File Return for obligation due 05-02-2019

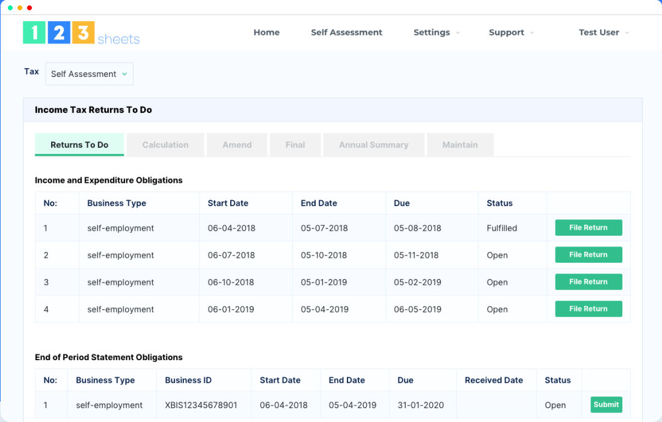(588, 281)
